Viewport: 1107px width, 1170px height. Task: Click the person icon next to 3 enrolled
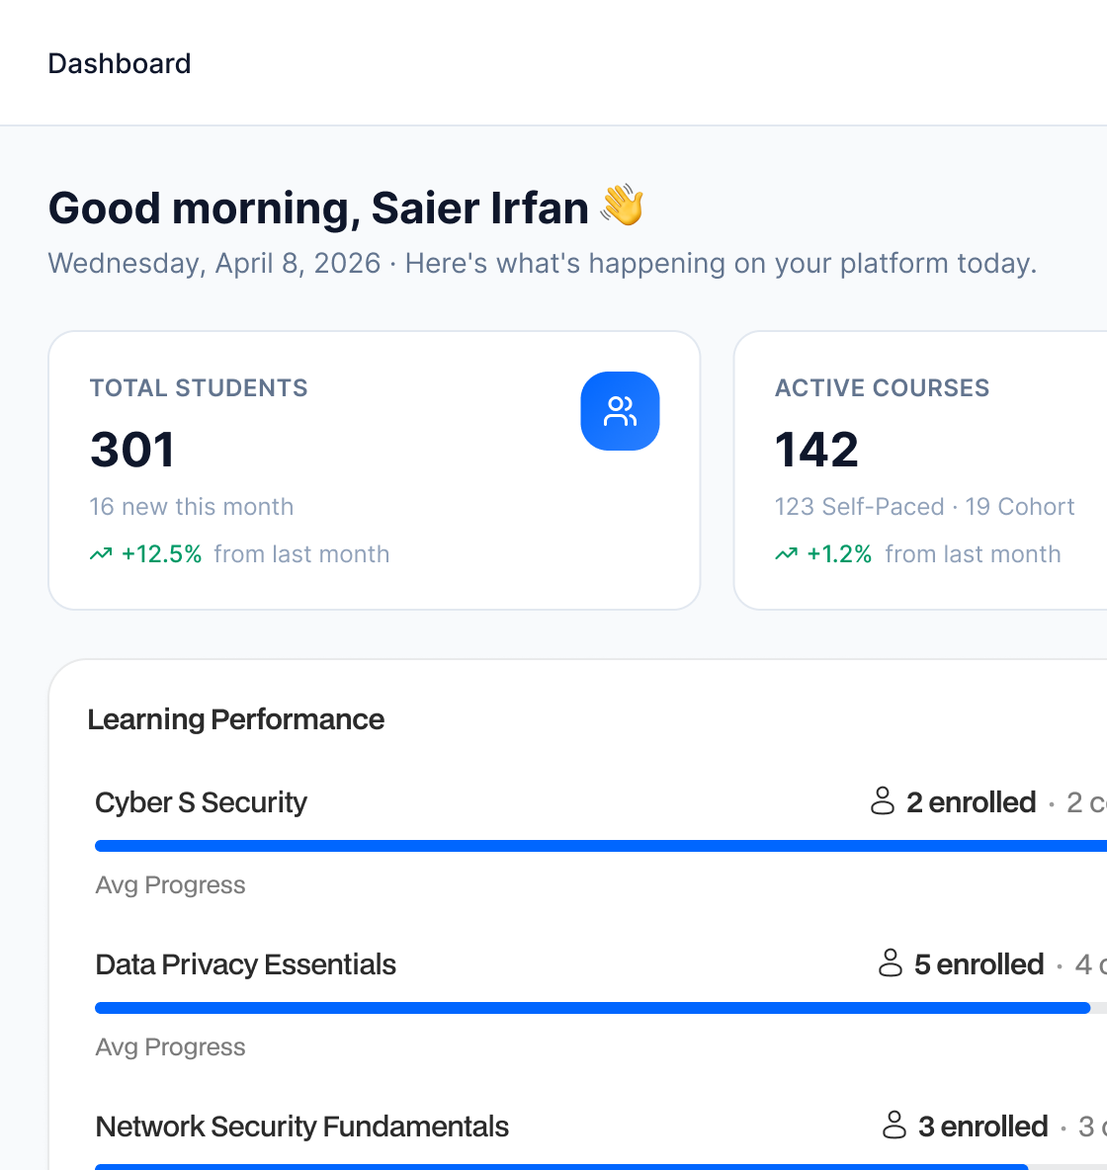tap(894, 1126)
